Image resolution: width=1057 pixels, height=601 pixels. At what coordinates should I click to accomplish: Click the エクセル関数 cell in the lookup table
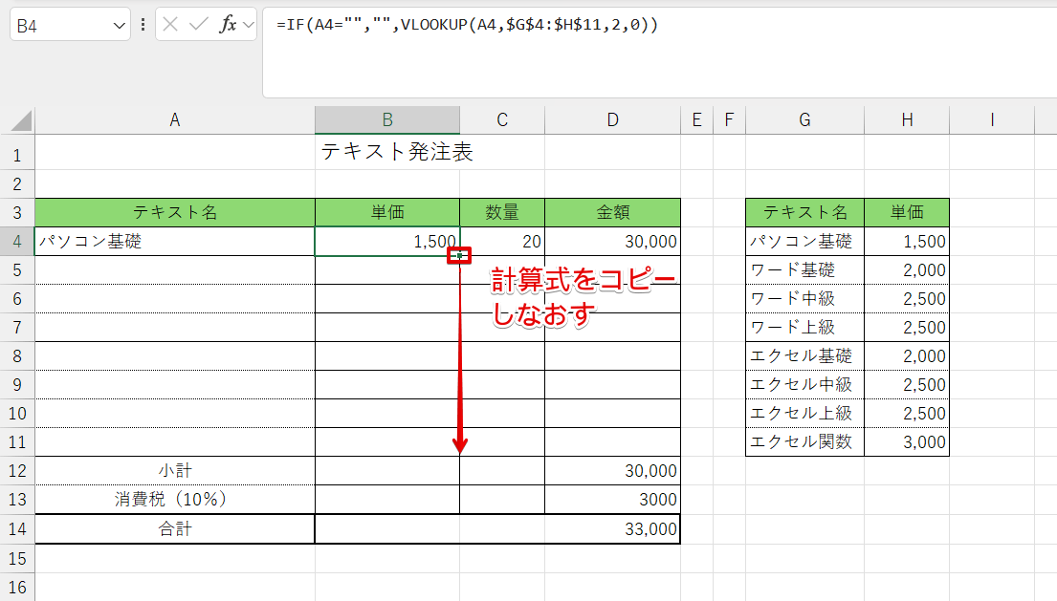click(804, 442)
